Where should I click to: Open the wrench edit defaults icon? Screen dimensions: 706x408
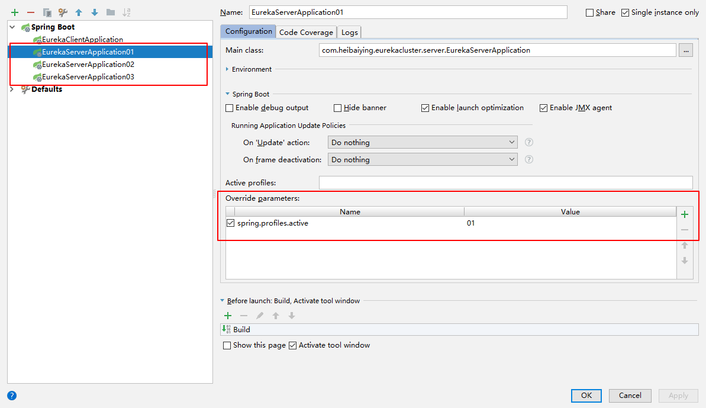pos(63,12)
